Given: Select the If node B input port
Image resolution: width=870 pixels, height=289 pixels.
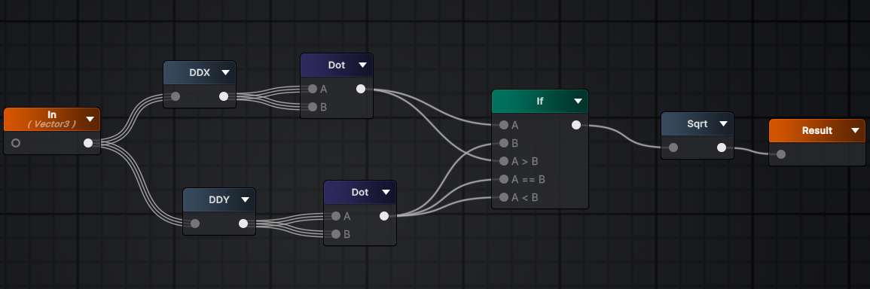Looking at the screenshot, I should pyautogui.click(x=504, y=143).
